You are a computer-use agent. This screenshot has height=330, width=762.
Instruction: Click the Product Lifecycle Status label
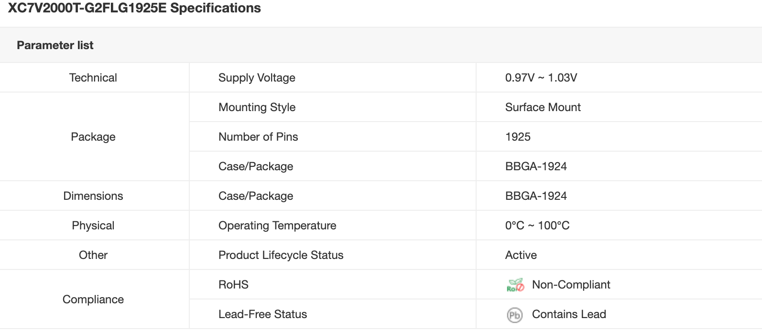(281, 255)
